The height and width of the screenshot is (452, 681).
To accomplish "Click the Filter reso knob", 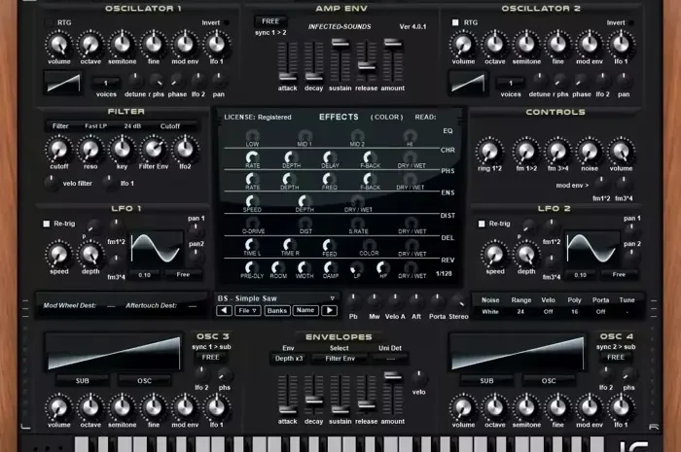I will 90,150.
